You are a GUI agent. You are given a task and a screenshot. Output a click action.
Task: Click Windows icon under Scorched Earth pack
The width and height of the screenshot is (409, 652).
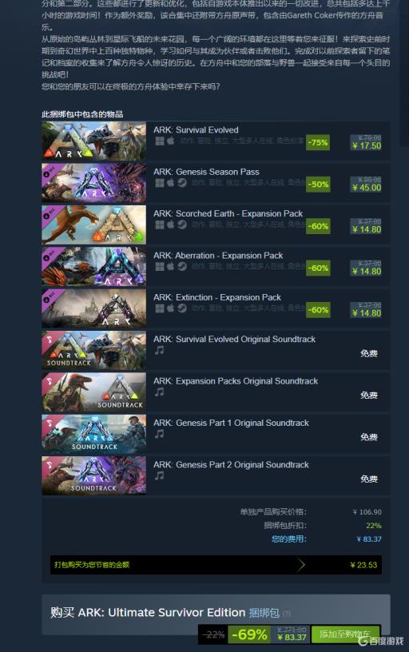(160, 225)
